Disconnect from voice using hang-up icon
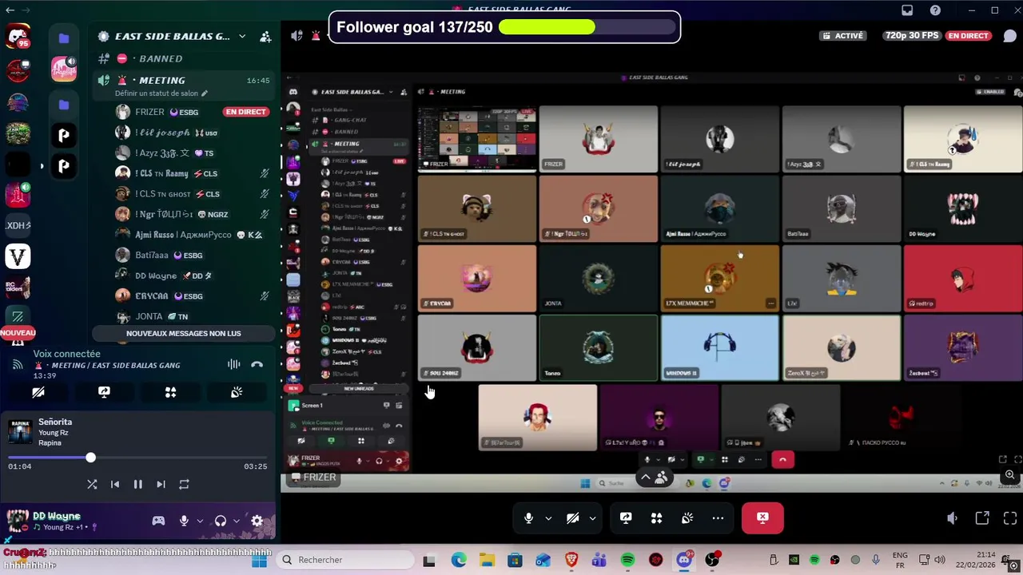 point(257,365)
